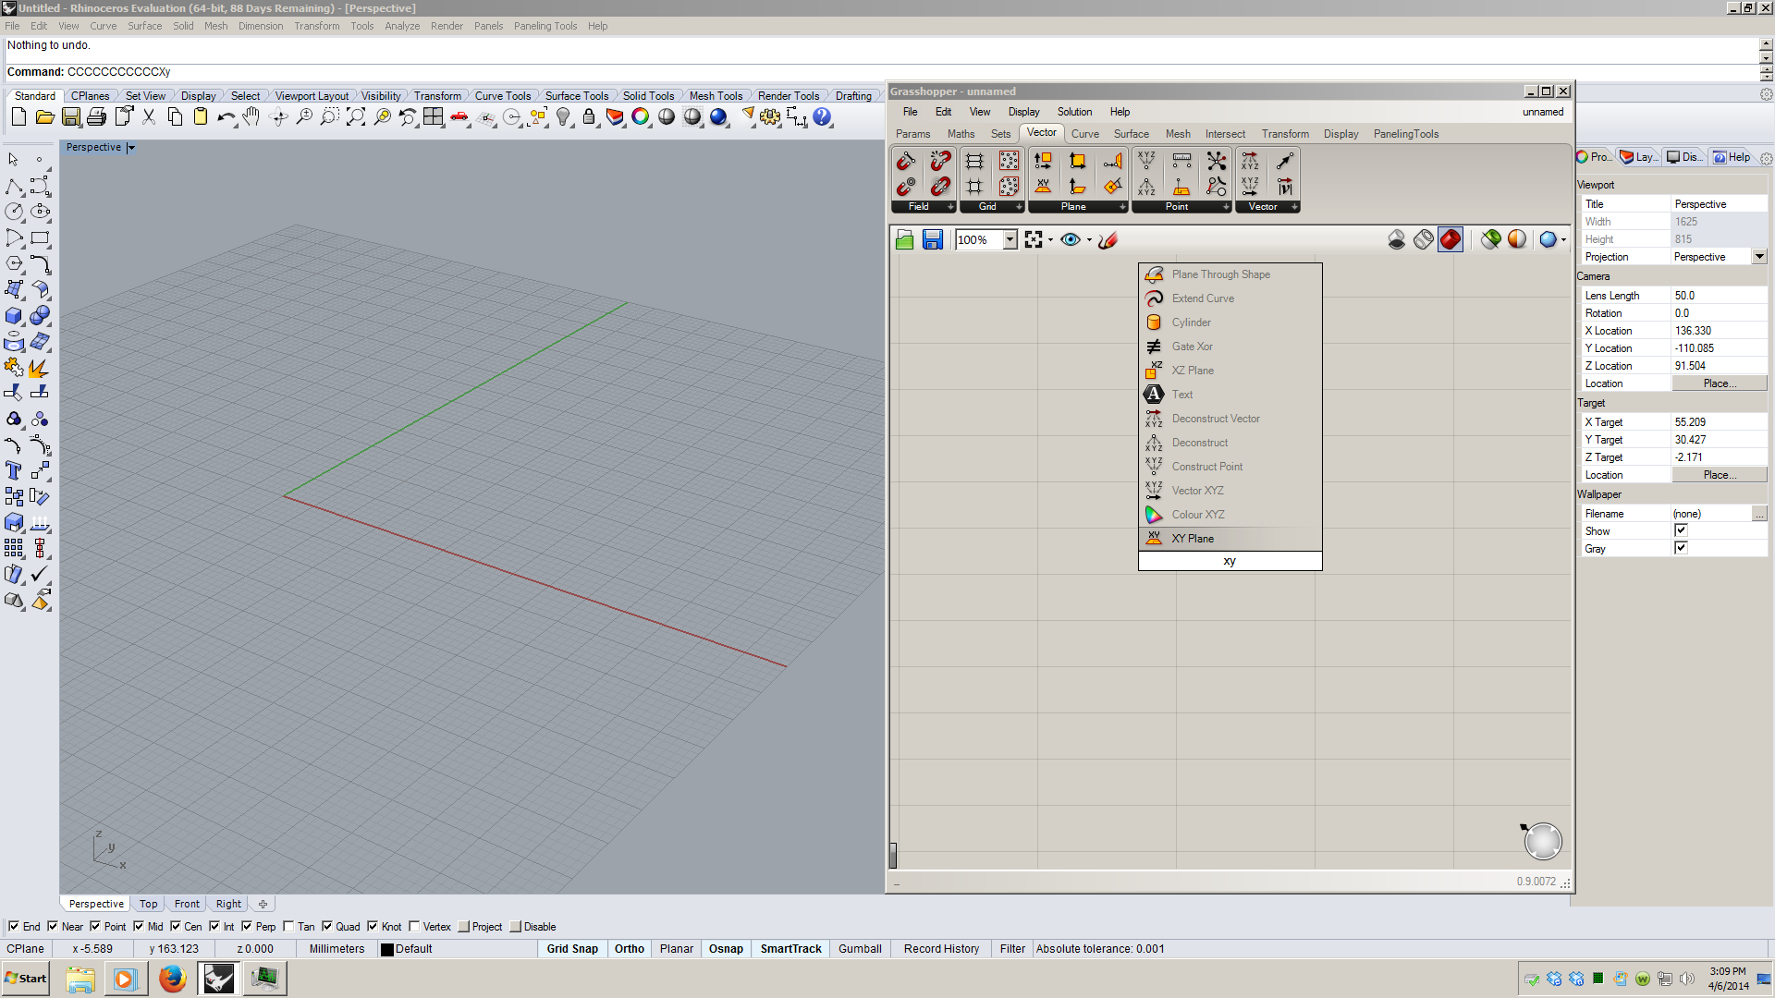Click the Construct Point XYZ ribbon icon

point(1146,161)
